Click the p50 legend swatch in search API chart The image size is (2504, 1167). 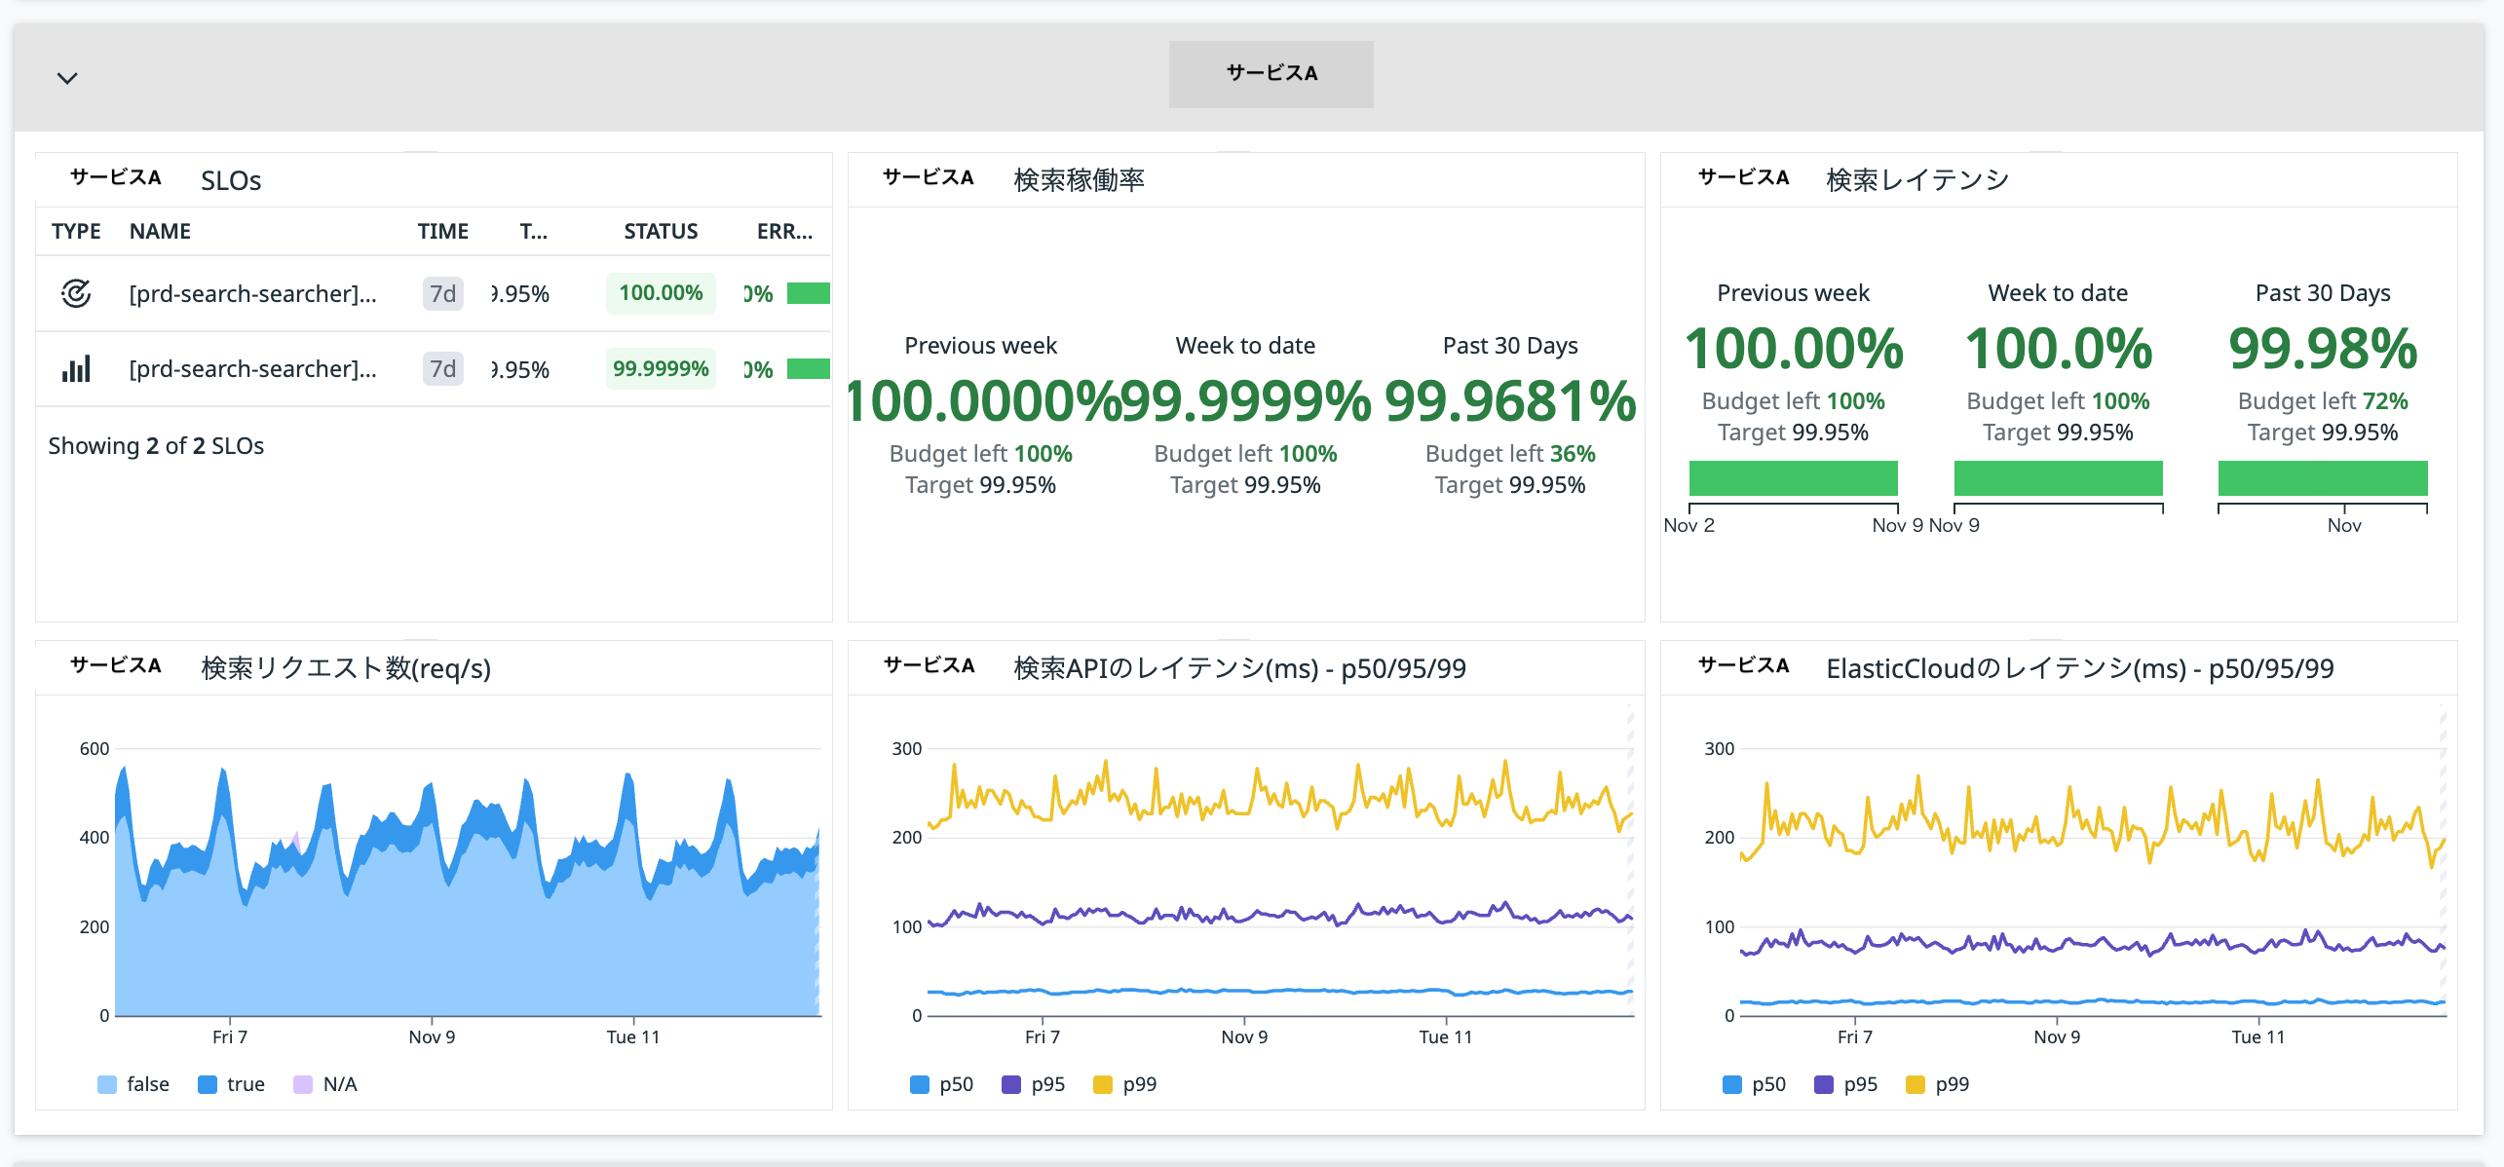(920, 1084)
